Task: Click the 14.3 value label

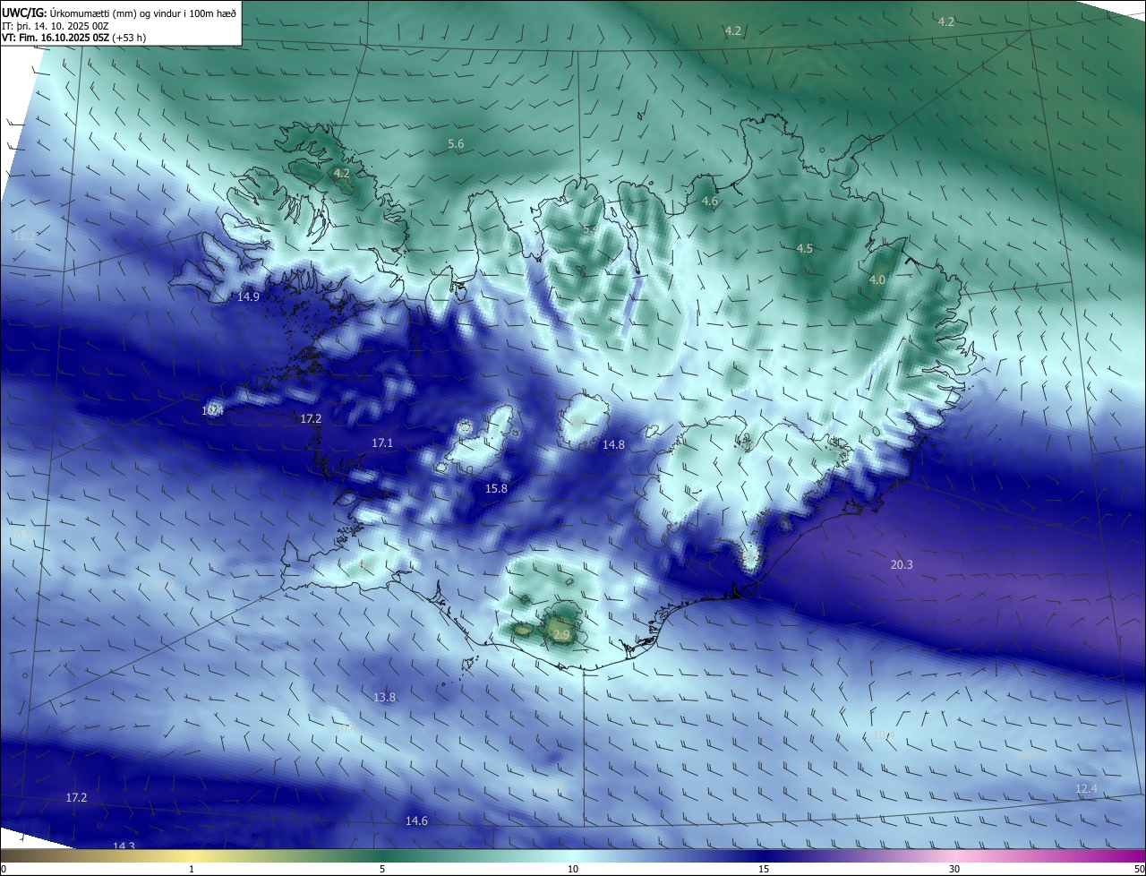Action: tap(124, 846)
